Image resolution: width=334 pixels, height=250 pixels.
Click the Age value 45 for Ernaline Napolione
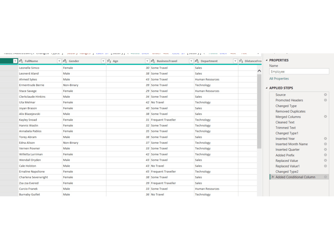coord(147,172)
